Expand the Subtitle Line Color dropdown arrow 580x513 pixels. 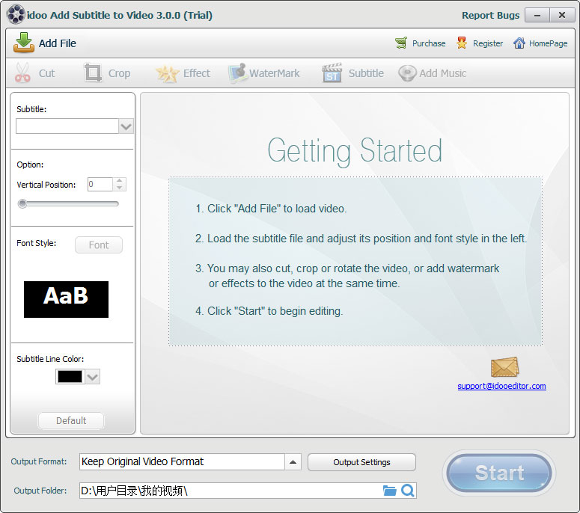click(93, 377)
